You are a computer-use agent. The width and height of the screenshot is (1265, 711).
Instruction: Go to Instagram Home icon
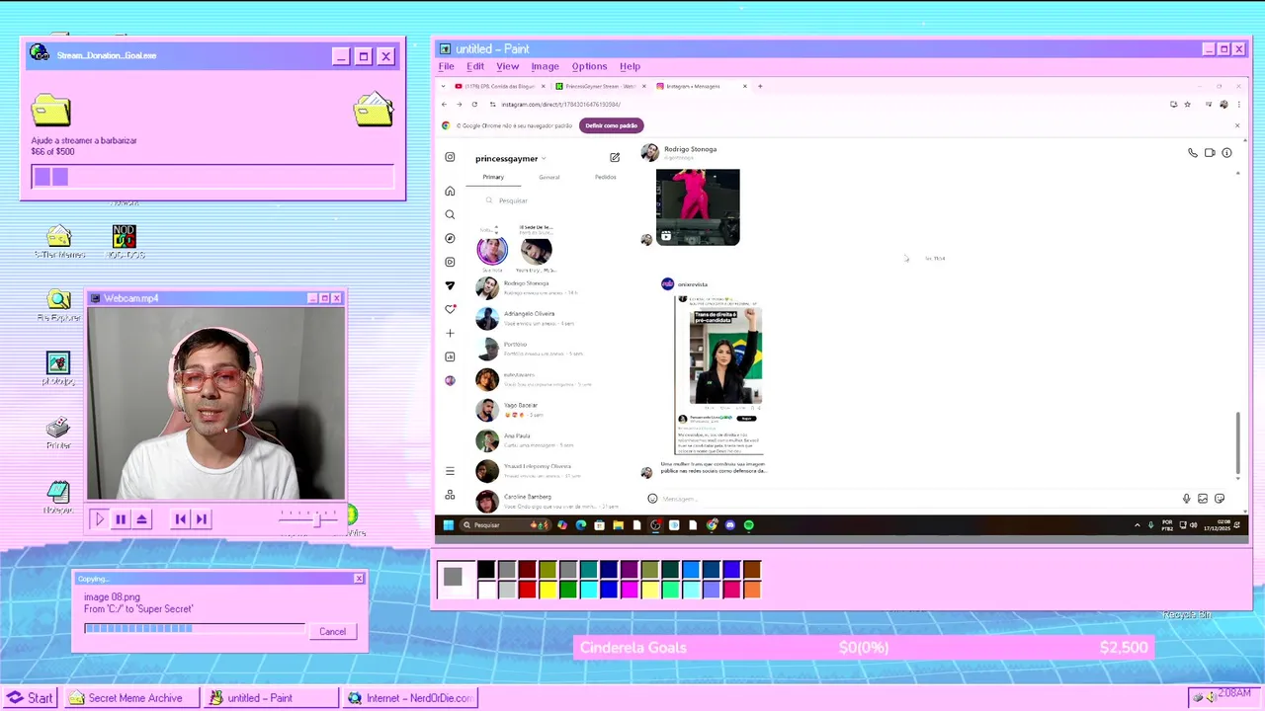coord(450,191)
